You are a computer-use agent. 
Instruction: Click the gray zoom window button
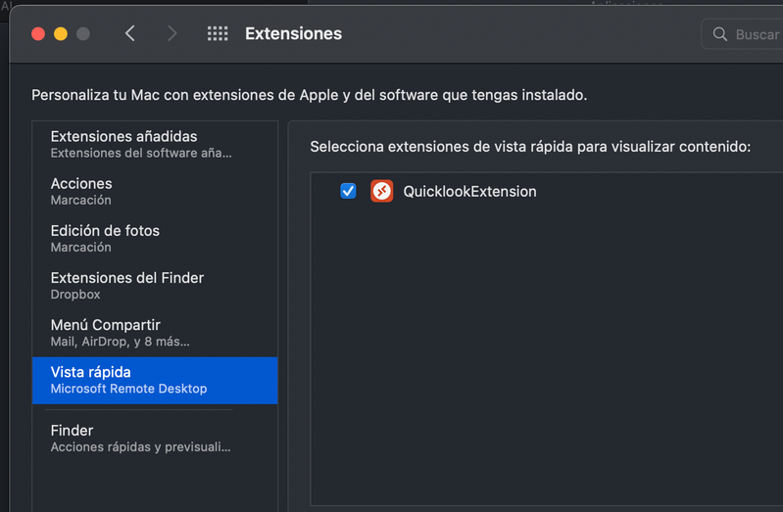point(83,33)
